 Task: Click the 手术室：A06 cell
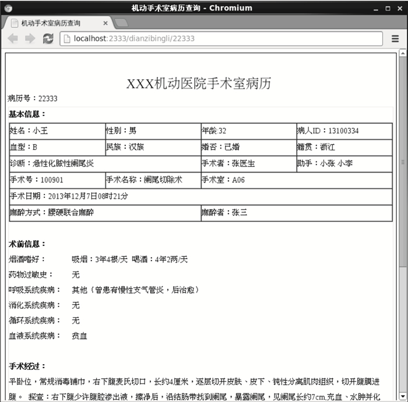[297, 180]
